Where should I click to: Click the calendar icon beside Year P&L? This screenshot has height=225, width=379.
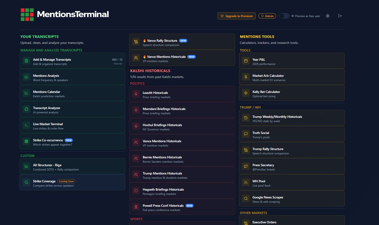coord(246,61)
